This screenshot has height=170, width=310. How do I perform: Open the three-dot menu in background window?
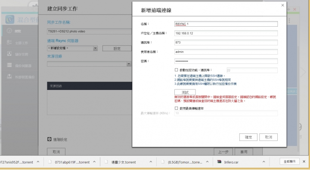[289, 21]
